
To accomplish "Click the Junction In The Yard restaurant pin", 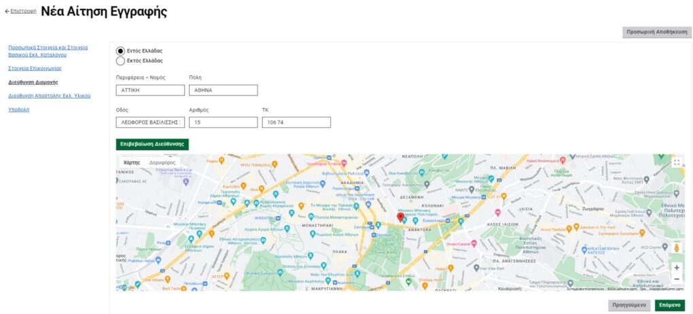I will 575,226.
